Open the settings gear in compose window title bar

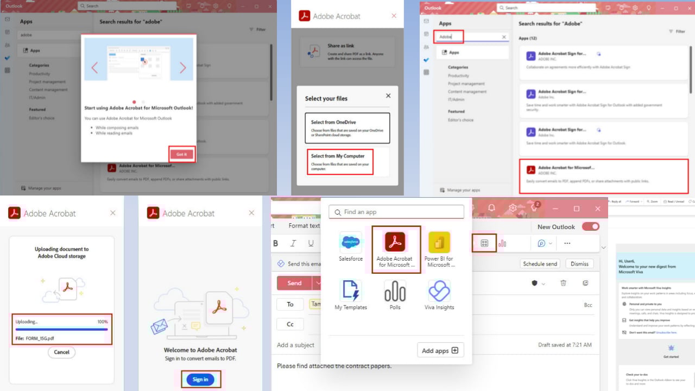(x=513, y=208)
